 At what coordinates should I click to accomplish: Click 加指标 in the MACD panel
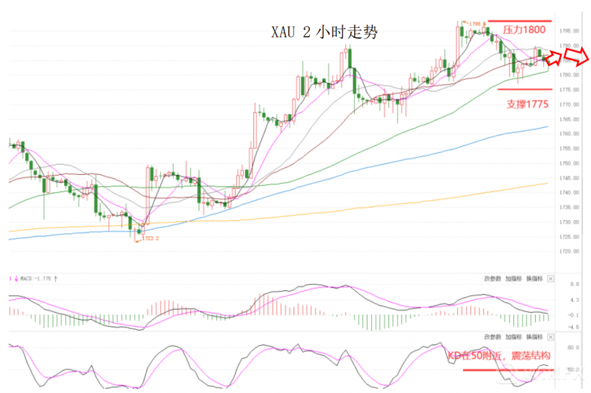coord(513,279)
